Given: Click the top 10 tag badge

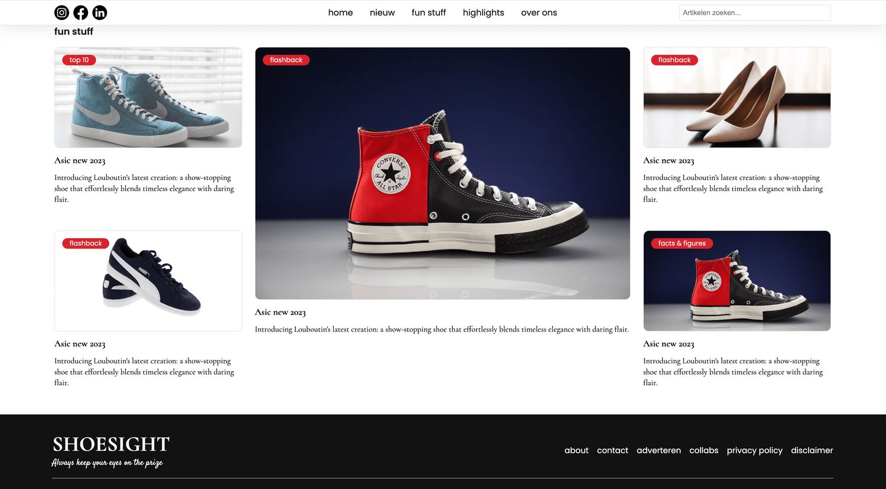Looking at the screenshot, I should click(79, 60).
